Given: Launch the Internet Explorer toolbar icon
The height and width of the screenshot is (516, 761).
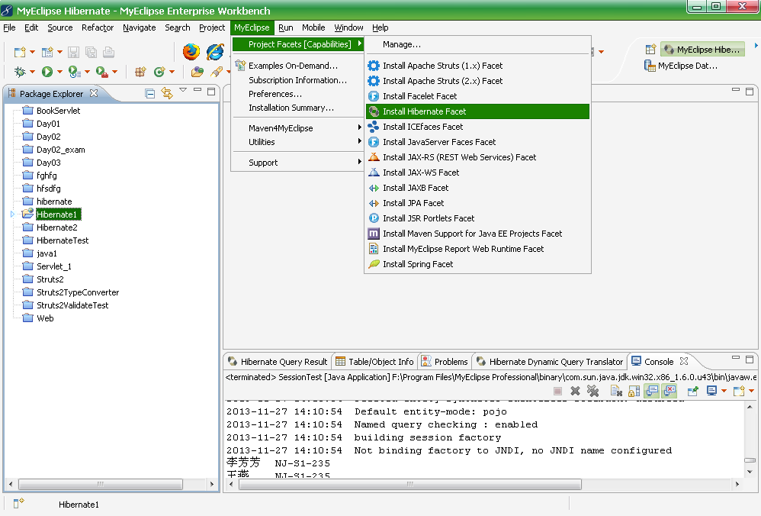Looking at the screenshot, I should point(215,51).
